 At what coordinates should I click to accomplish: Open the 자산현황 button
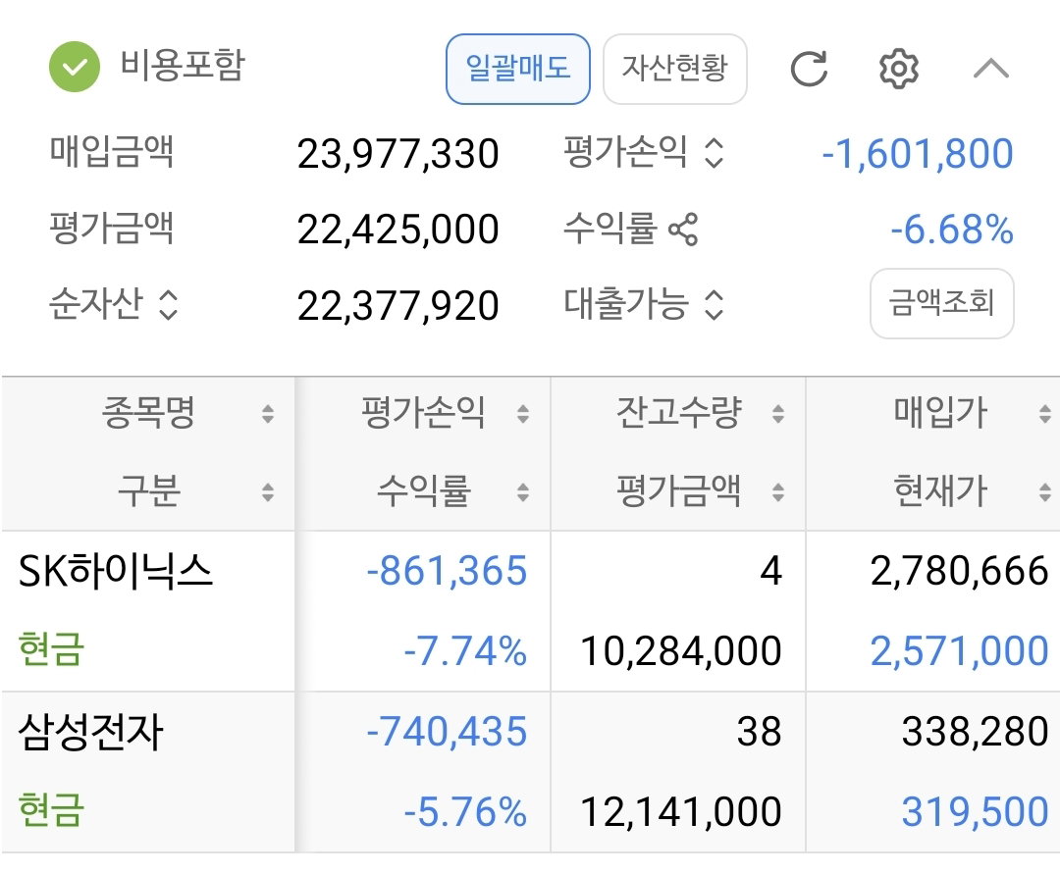pos(674,69)
